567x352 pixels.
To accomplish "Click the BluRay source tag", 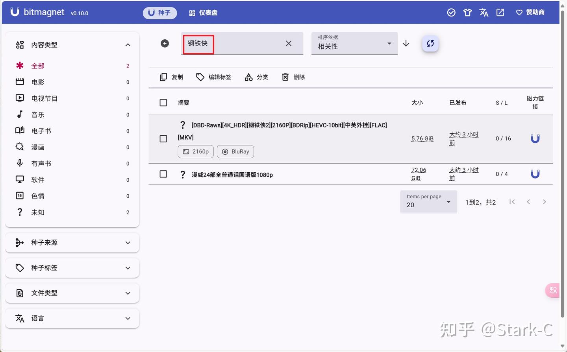I will 235,151.
